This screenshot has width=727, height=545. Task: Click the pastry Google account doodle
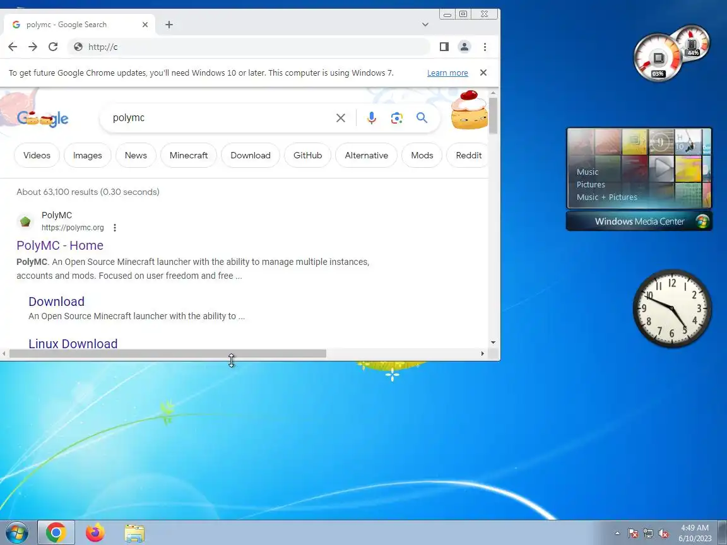coord(470,110)
